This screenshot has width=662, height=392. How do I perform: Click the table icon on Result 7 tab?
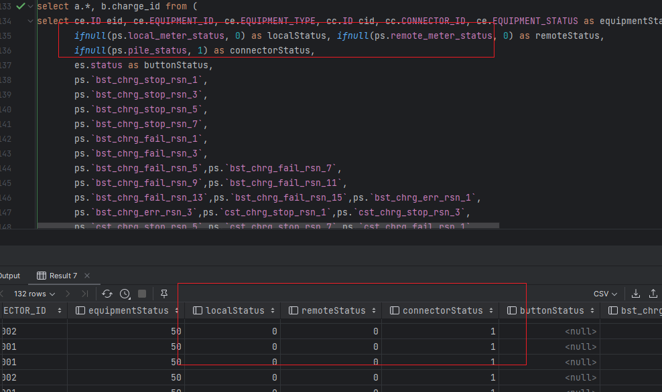tap(42, 276)
